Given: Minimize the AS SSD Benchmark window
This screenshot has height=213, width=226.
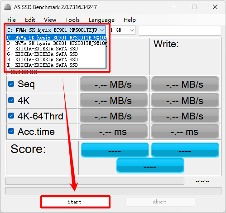Looking at the screenshot, I should click(174, 7).
